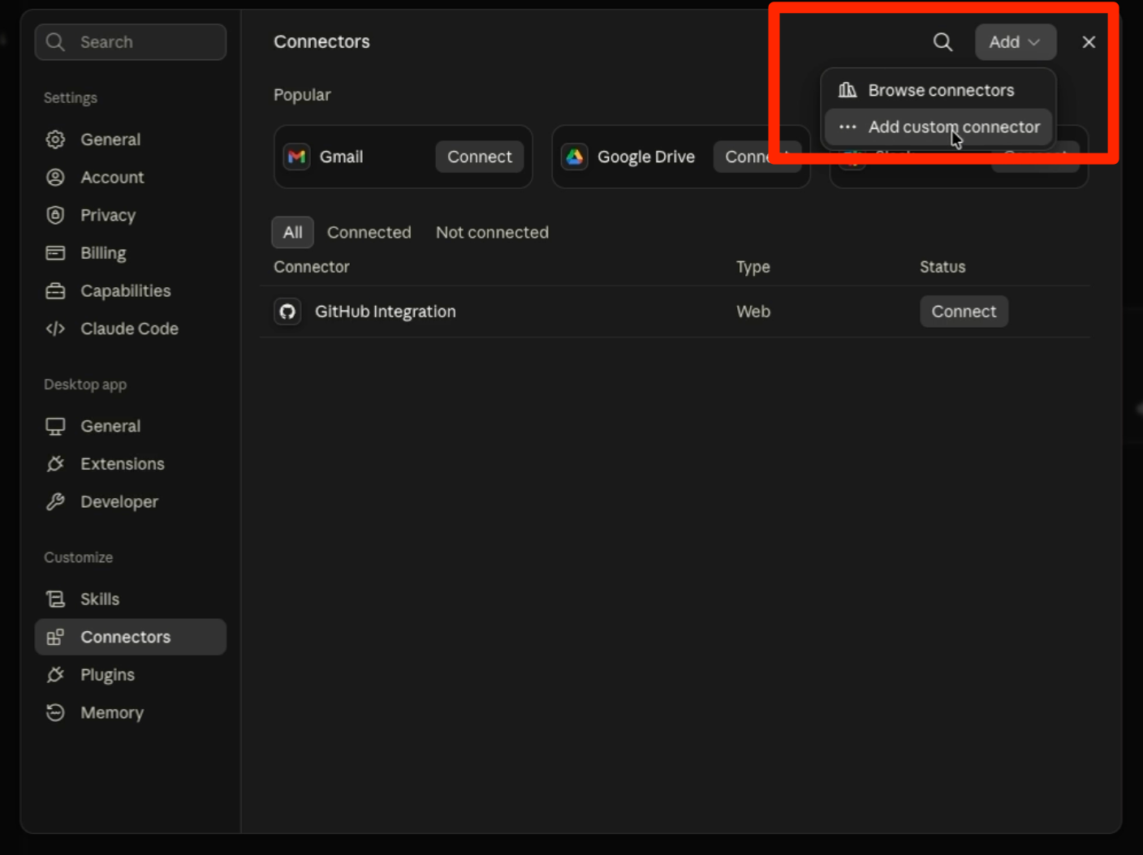The height and width of the screenshot is (855, 1143).
Task: Click the Plugins plug icon
Action: [x=55, y=675]
